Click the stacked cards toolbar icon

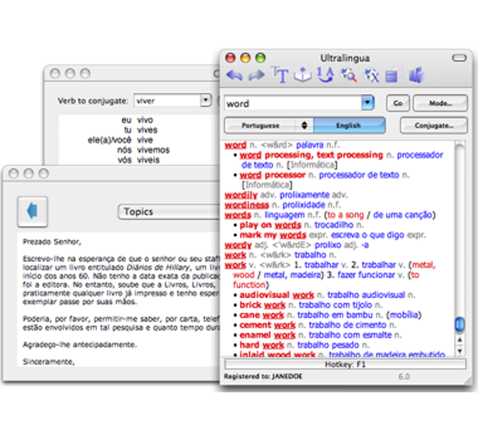pos(394,75)
